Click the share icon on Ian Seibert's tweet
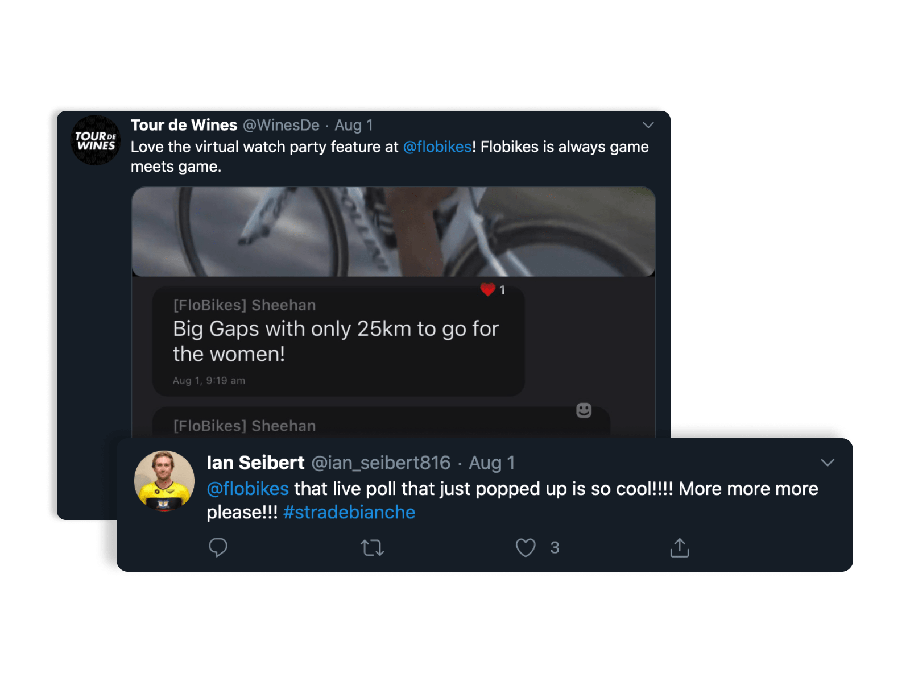910x682 pixels. point(680,547)
